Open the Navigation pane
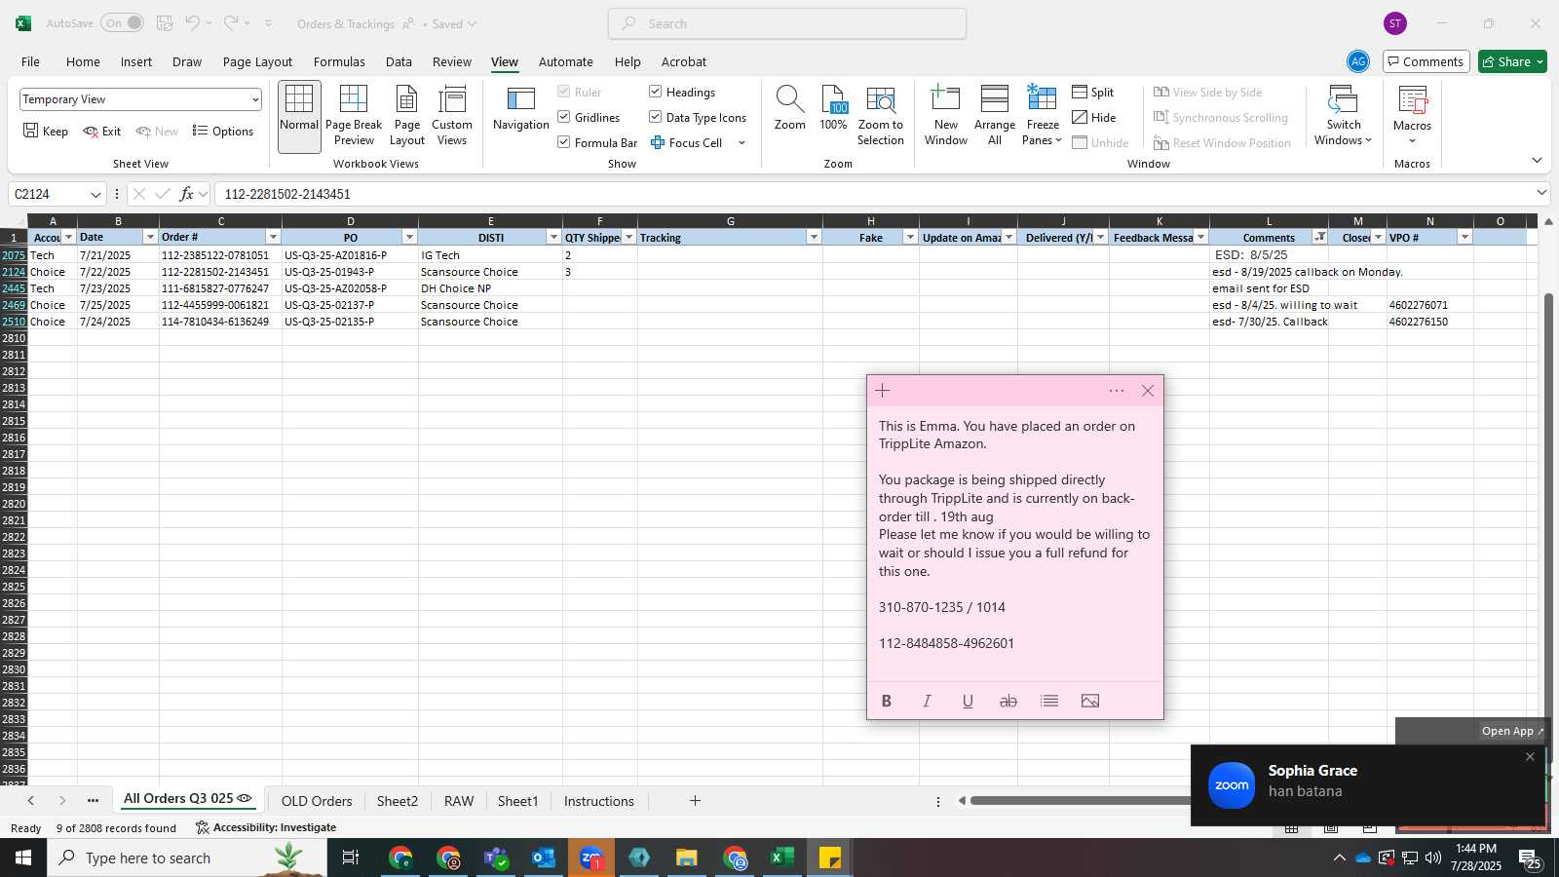Viewport: 1559px width, 877px height. point(521,109)
